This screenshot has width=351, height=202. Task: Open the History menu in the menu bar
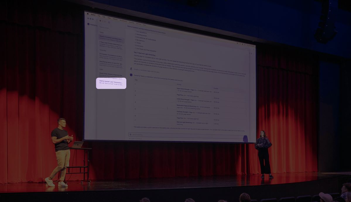tap(115, 19)
